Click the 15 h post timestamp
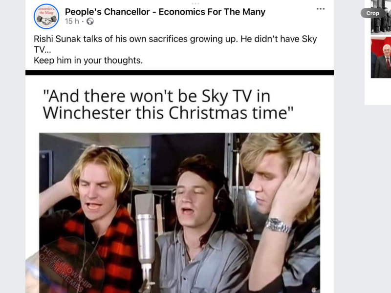This screenshot has height=293, width=391. [x=72, y=21]
